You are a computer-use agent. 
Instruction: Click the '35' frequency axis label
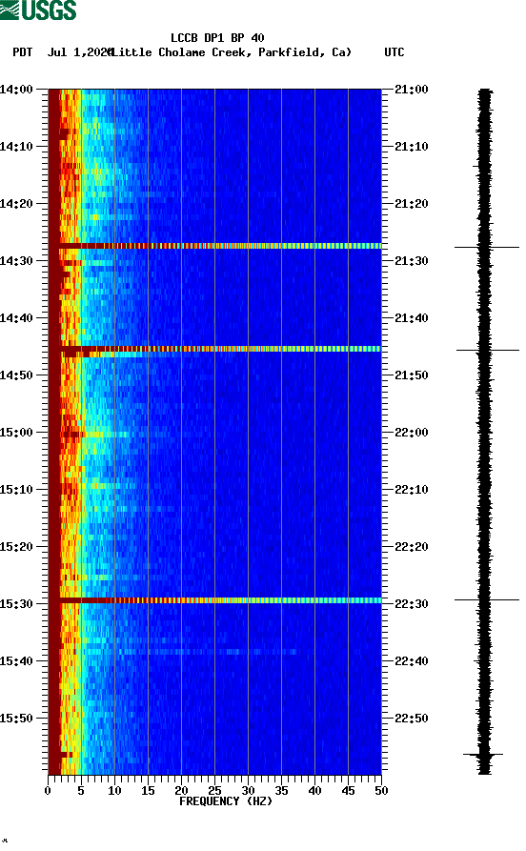281,791
